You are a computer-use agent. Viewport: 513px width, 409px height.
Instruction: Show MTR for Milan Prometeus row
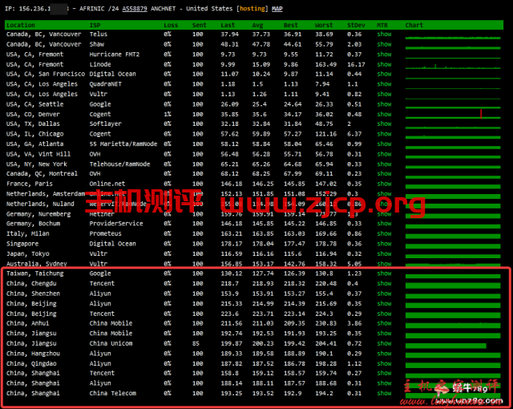click(x=384, y=233)
